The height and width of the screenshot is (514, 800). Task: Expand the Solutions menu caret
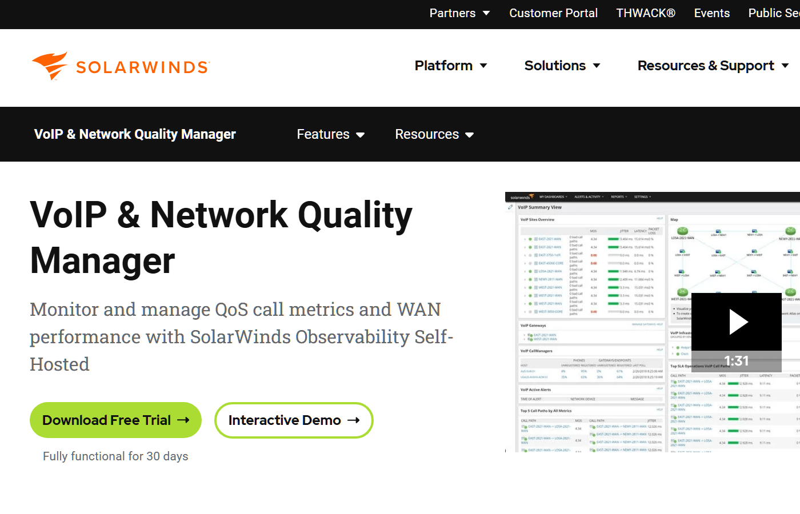coord(597,66)
